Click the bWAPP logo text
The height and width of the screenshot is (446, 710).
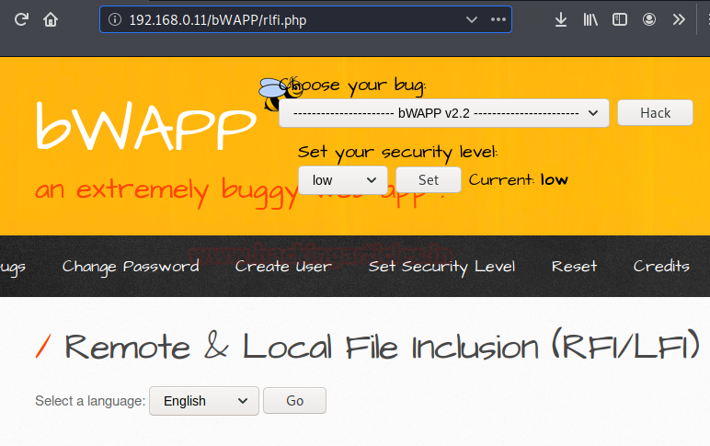click(146, 126)
